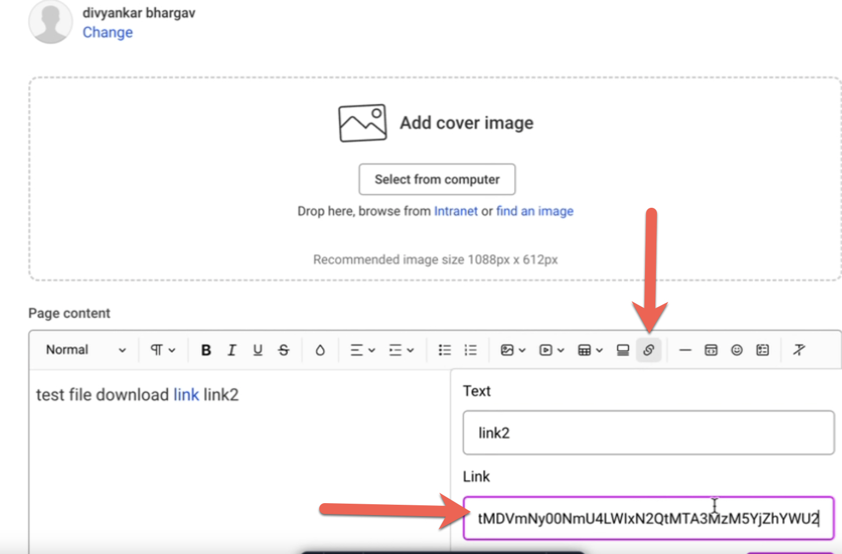Toggle underline formatting
Screen dimensions: 842x554
pyautogui.click(x=258, y=350)
